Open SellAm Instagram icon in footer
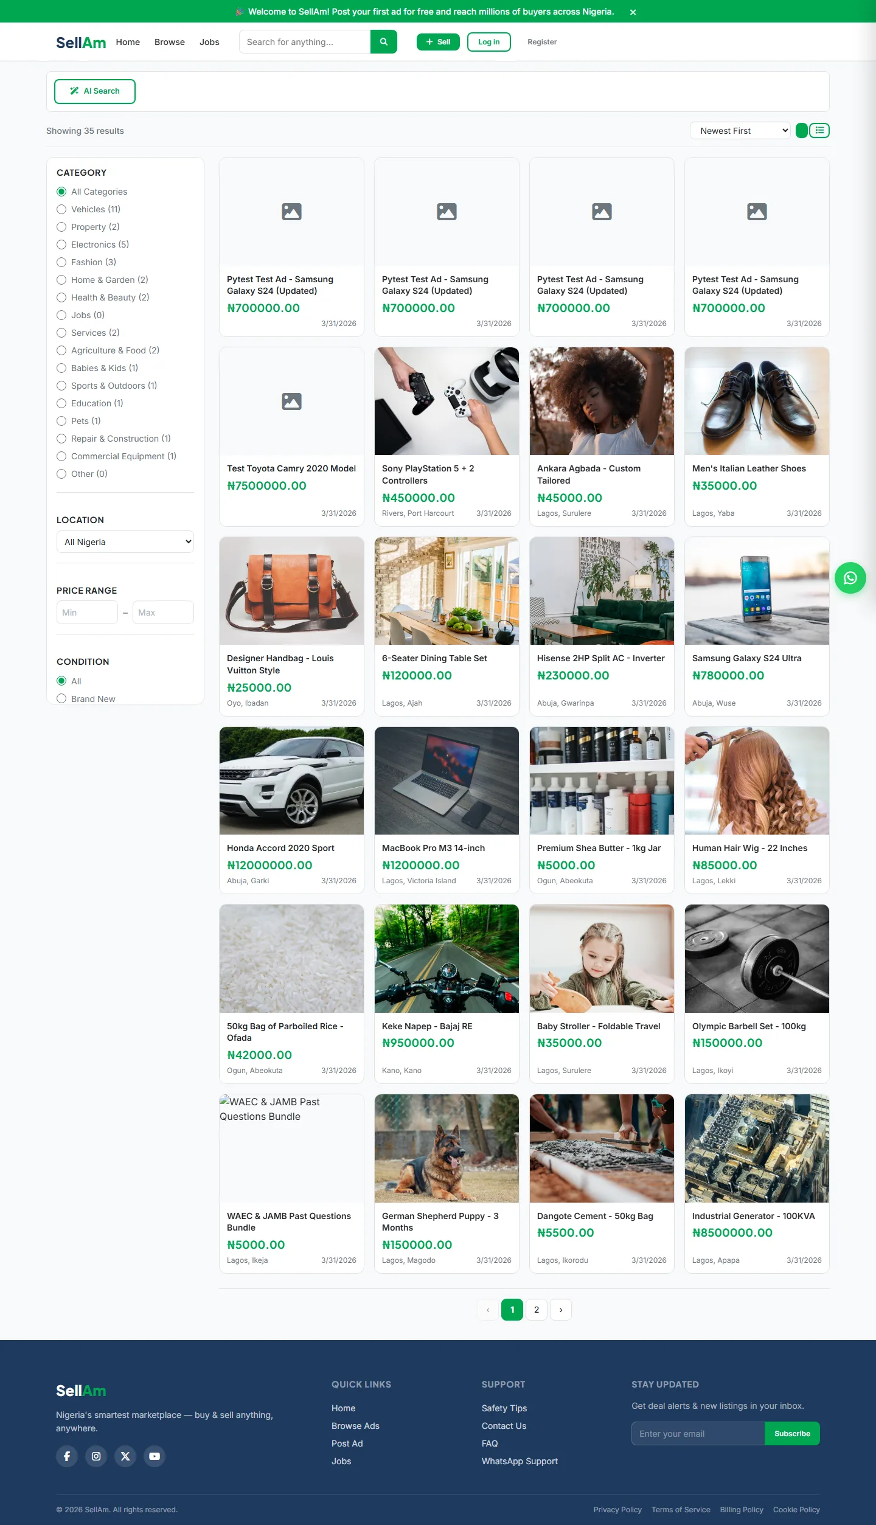876x1525 pixels. 96,1456
